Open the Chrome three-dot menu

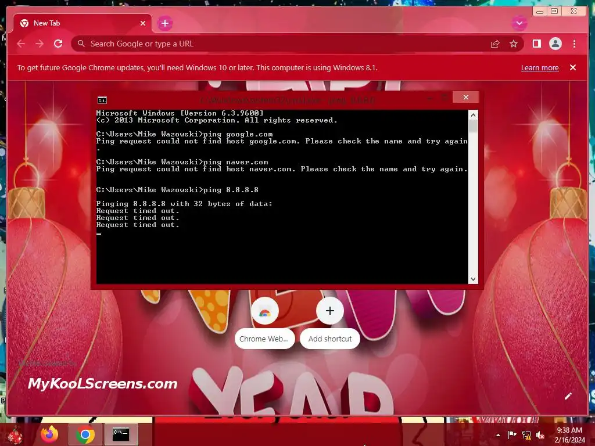pos(574,44)
